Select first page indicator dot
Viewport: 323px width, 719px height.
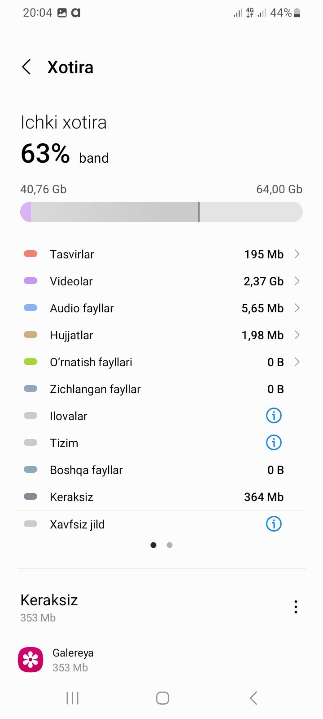(153, 545)
